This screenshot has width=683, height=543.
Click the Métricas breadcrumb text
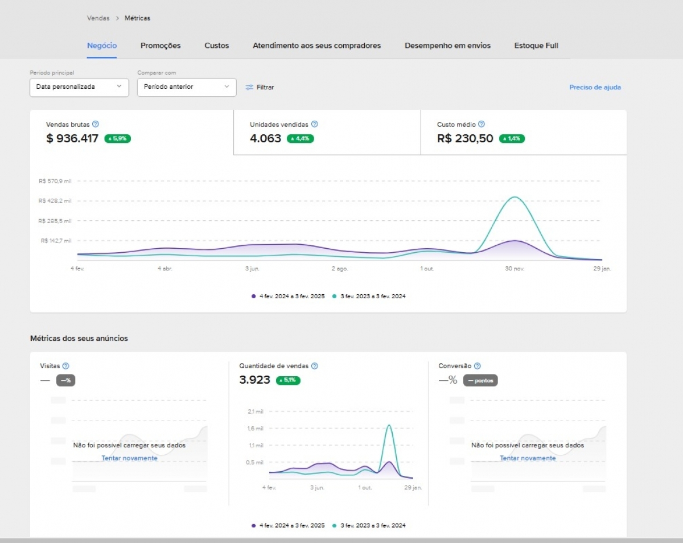pyautogui.click(x=137, y=18)
